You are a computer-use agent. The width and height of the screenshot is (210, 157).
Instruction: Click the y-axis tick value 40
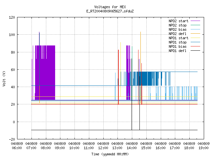pos(13,87)
